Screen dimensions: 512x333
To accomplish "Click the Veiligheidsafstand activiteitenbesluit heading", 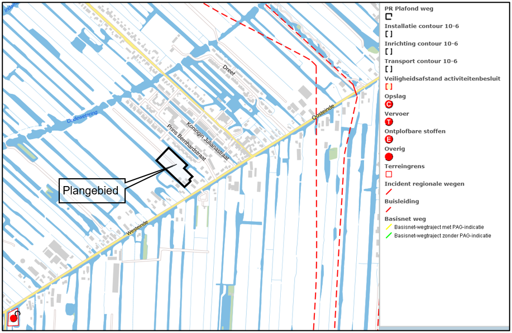I will (442, 79).
